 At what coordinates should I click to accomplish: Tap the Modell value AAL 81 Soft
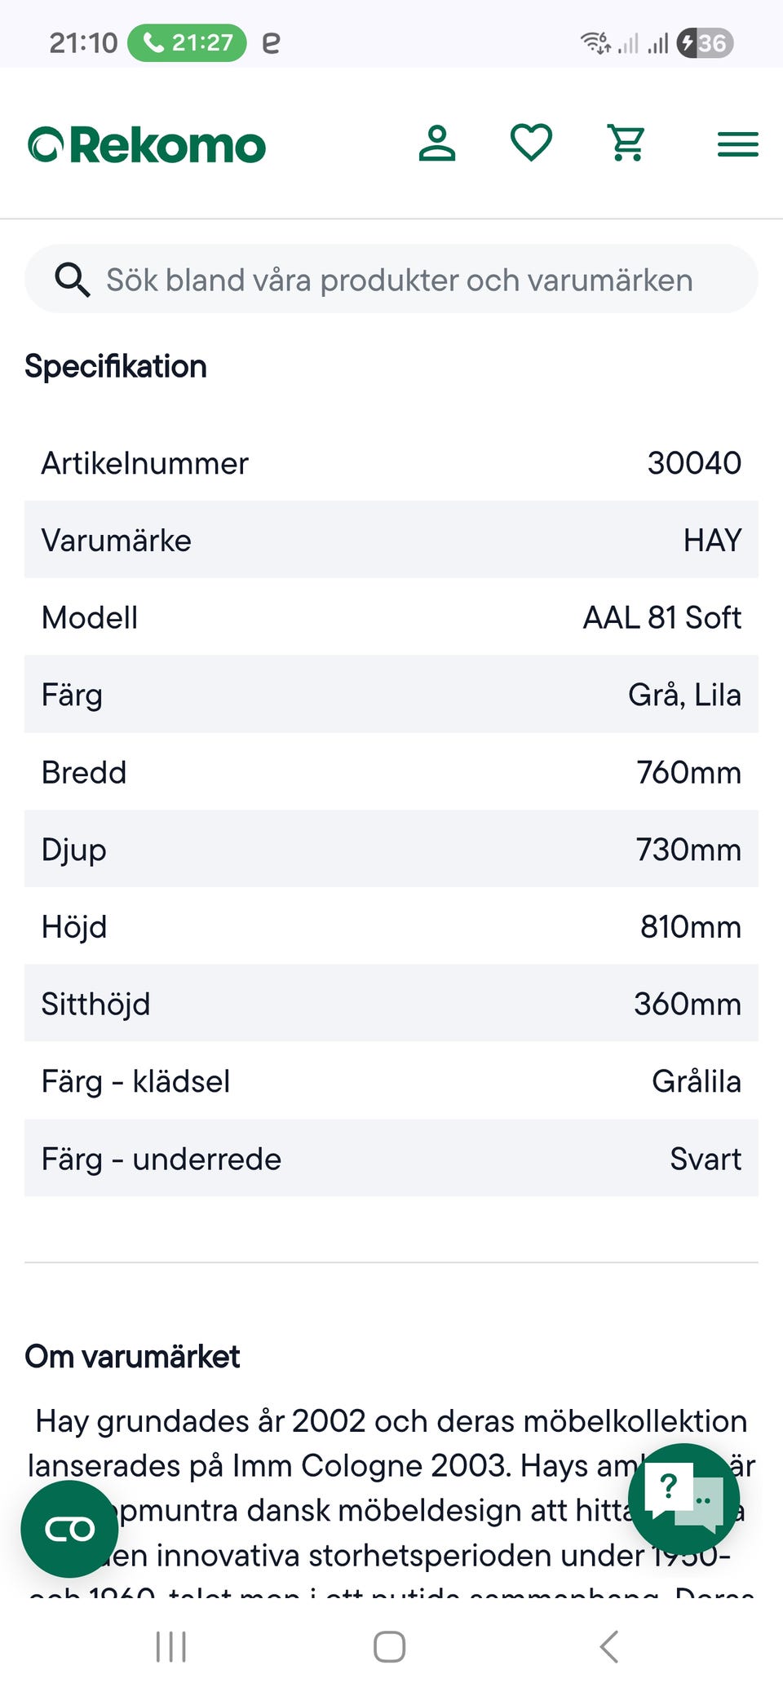coord(661,618)
